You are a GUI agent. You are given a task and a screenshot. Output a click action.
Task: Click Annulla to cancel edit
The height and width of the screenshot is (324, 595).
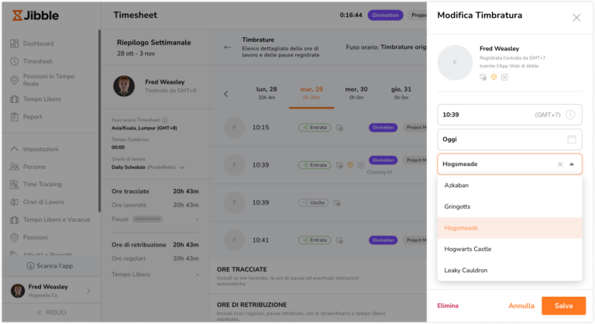tap(521, 305)
